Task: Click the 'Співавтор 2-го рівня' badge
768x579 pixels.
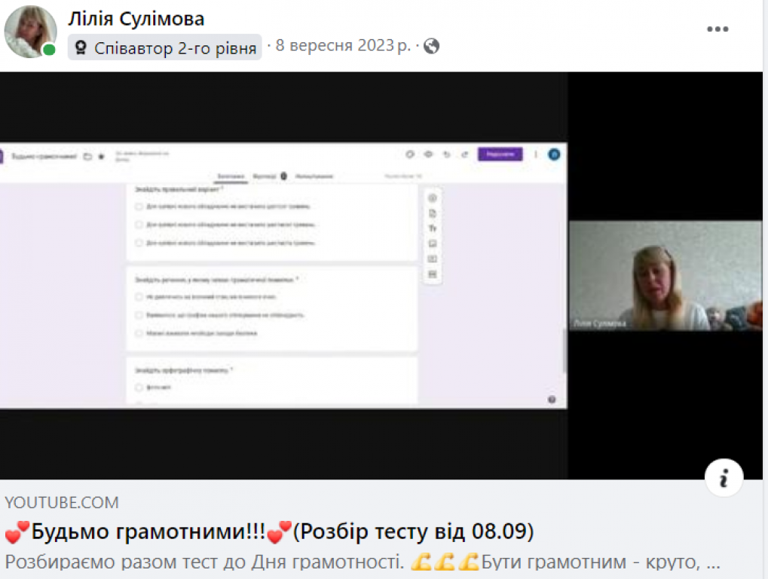Action: (165, 48)
